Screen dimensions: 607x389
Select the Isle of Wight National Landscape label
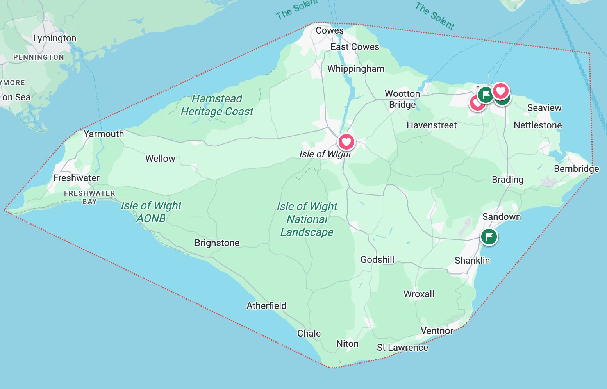click(307, 219)
